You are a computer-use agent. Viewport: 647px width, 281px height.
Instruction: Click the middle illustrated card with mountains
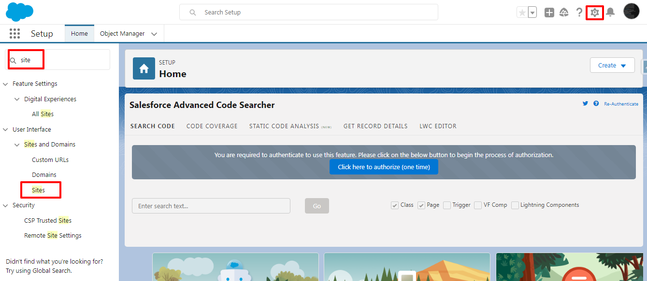(407, 267)
